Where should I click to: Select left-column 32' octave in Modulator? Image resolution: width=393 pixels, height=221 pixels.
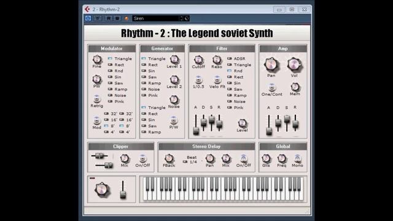pyautogui.click(x=111, y=114)
